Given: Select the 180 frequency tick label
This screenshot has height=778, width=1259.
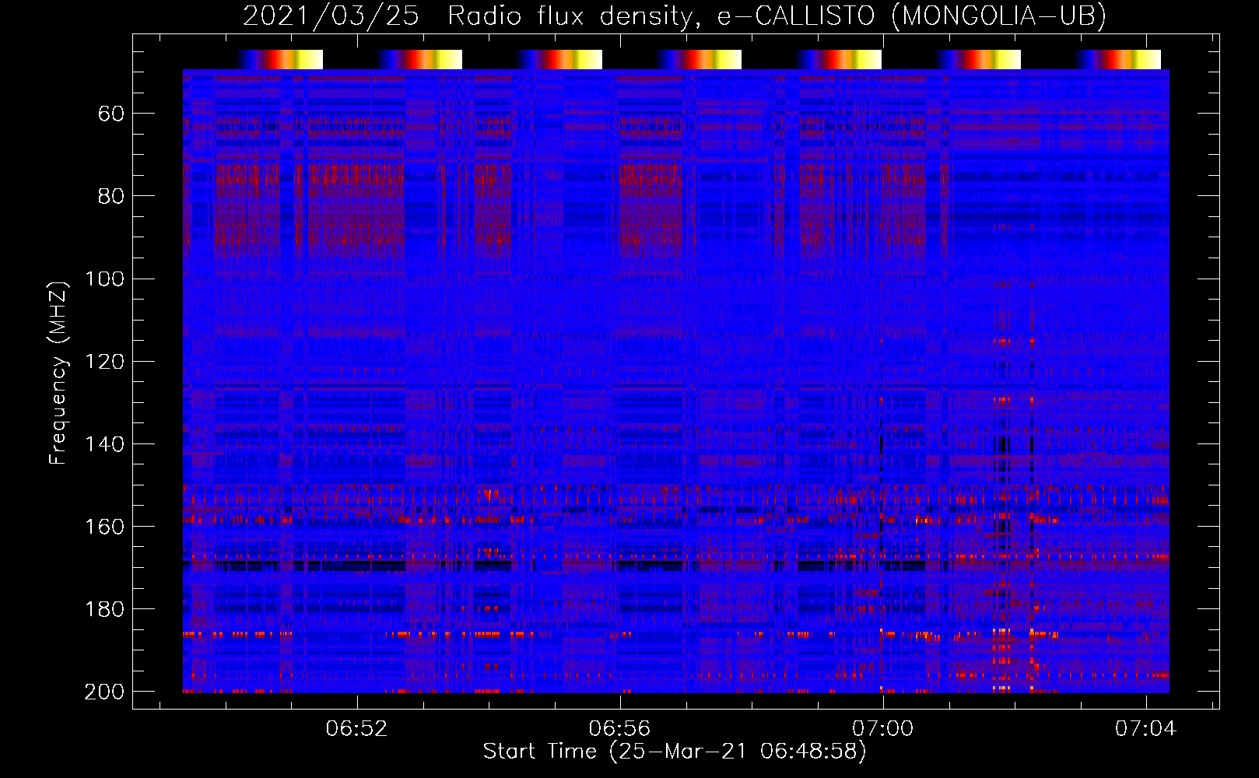Looking at the screenshot, I should click(104, 609).
